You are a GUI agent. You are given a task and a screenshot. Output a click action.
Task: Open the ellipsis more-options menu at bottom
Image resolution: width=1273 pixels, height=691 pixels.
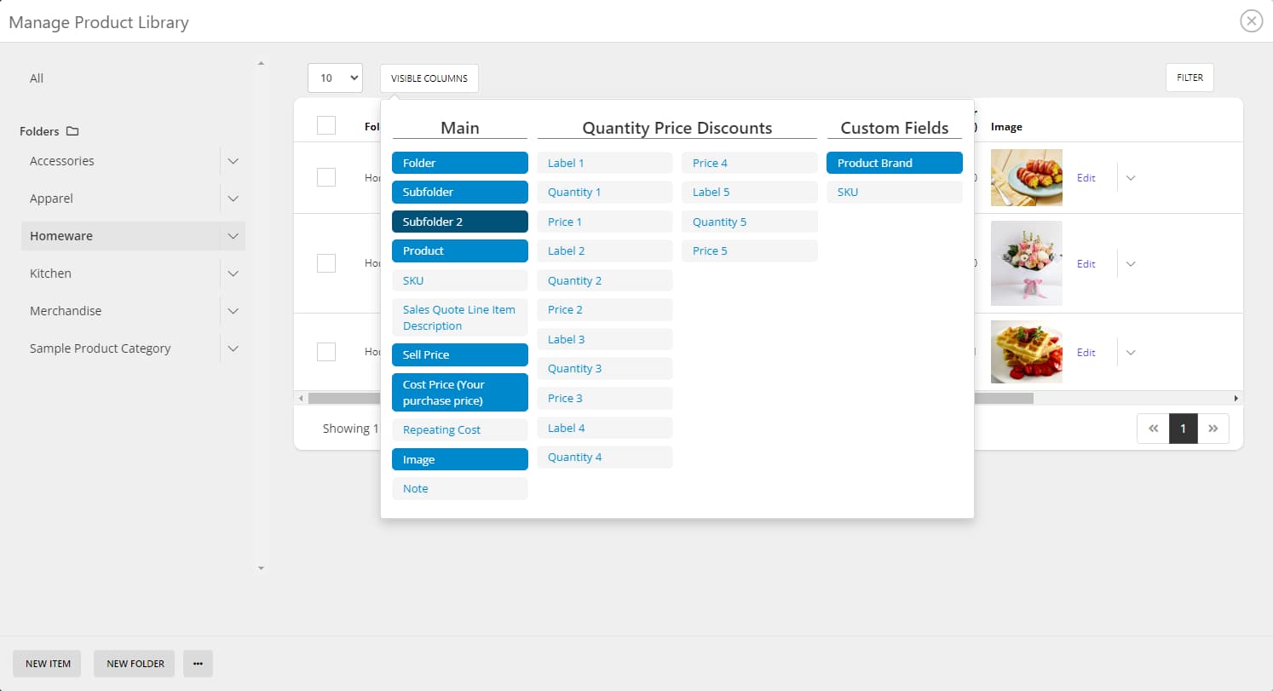(198, 664)
